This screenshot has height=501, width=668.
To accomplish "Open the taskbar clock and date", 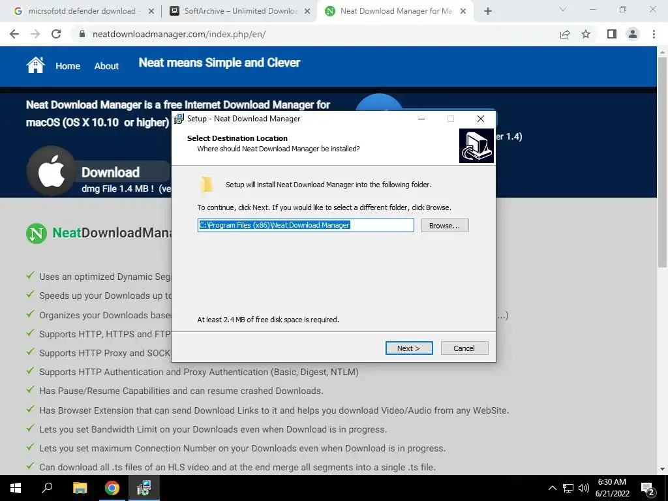I will point(612,488).
